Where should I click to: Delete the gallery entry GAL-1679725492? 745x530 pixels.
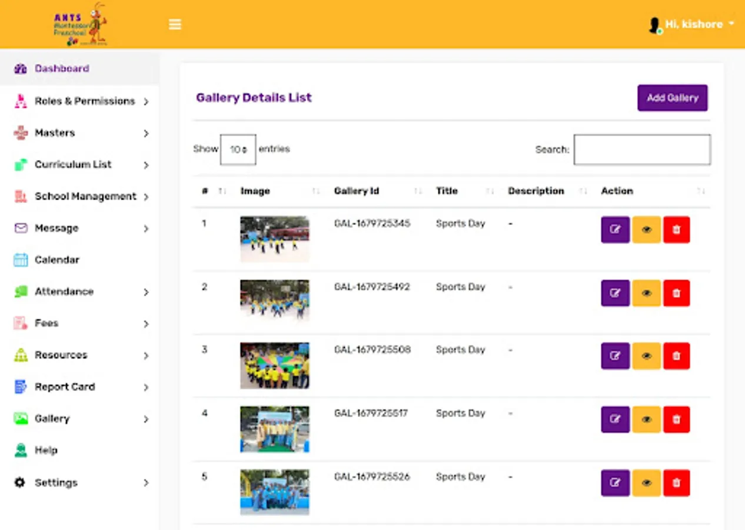click(x=676, y=293)
